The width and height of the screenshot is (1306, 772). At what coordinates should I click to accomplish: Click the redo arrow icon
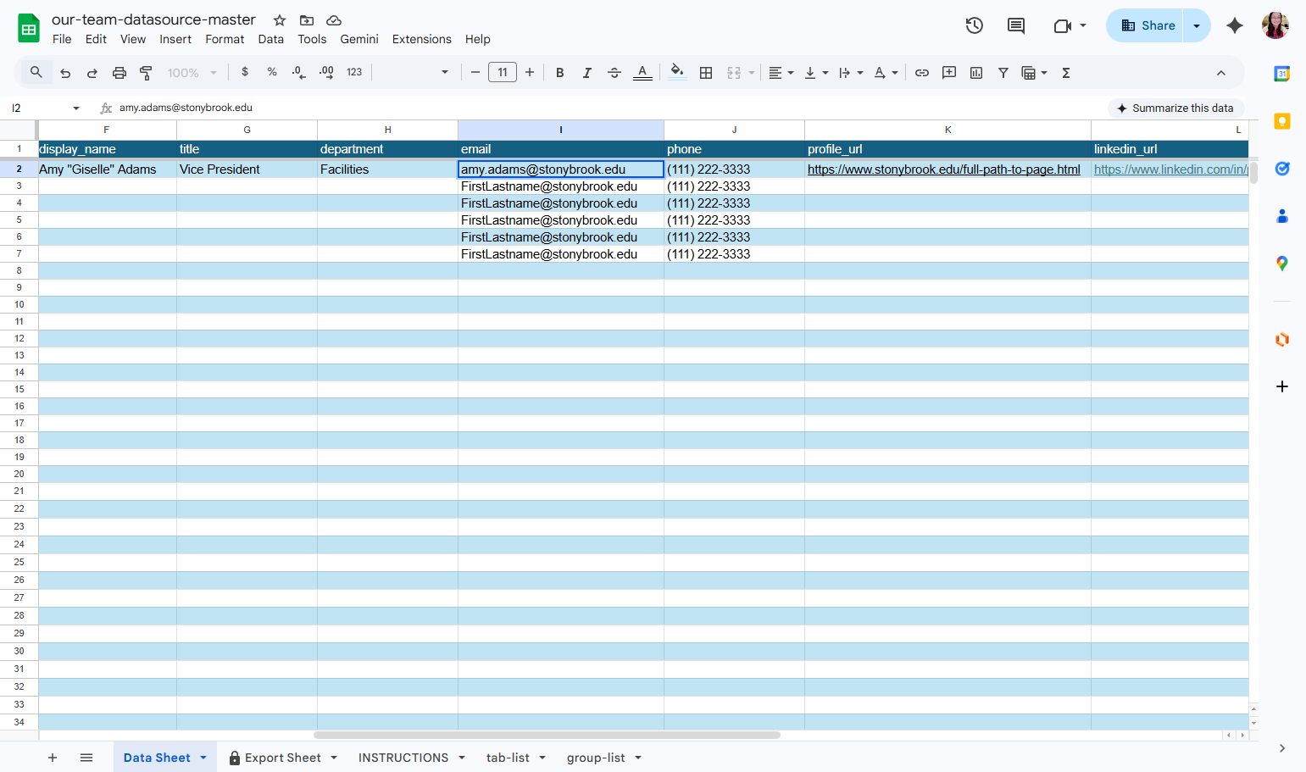click(x=92, y=73)
